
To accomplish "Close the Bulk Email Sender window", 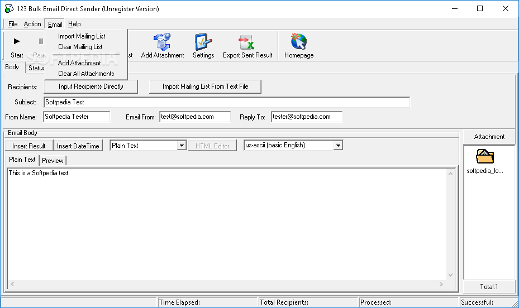I will [x=506, y=8].
